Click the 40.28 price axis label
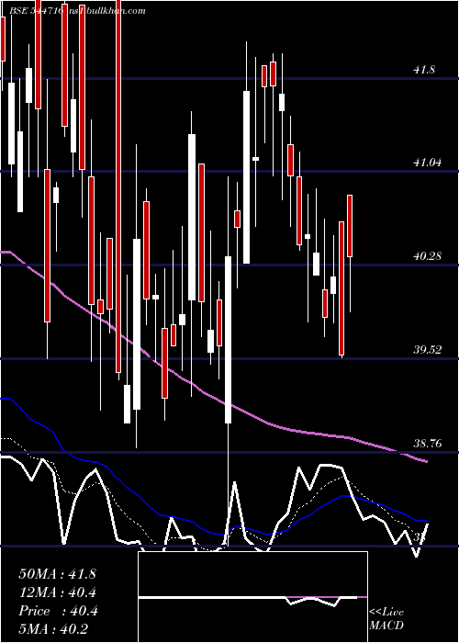This screenshot has width=459, height=643. coord(428,256)
